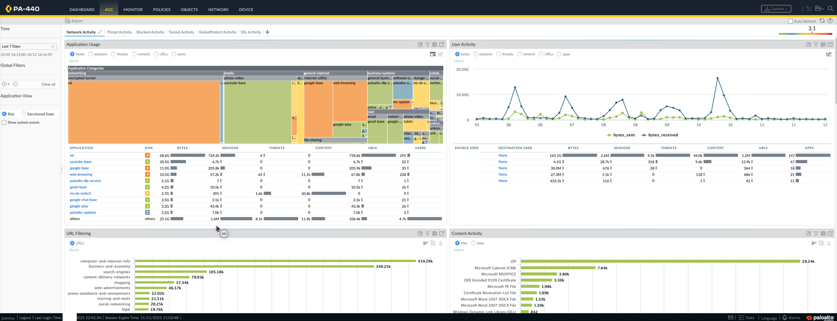The width and height of the screenshot is (837, 321).
Task: Open the MONITOR menu
Action: (x=133, y=10)
